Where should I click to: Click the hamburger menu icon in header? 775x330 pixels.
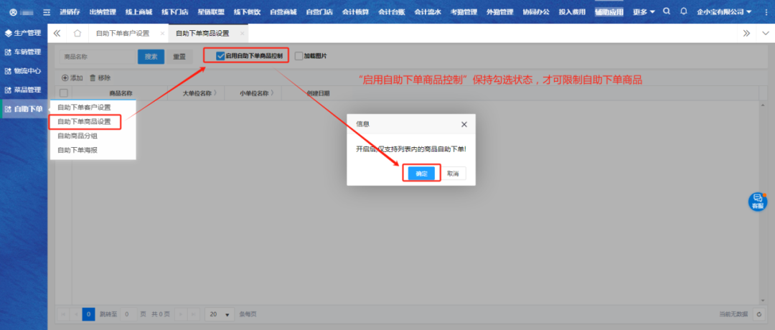[x=47, y=12]
